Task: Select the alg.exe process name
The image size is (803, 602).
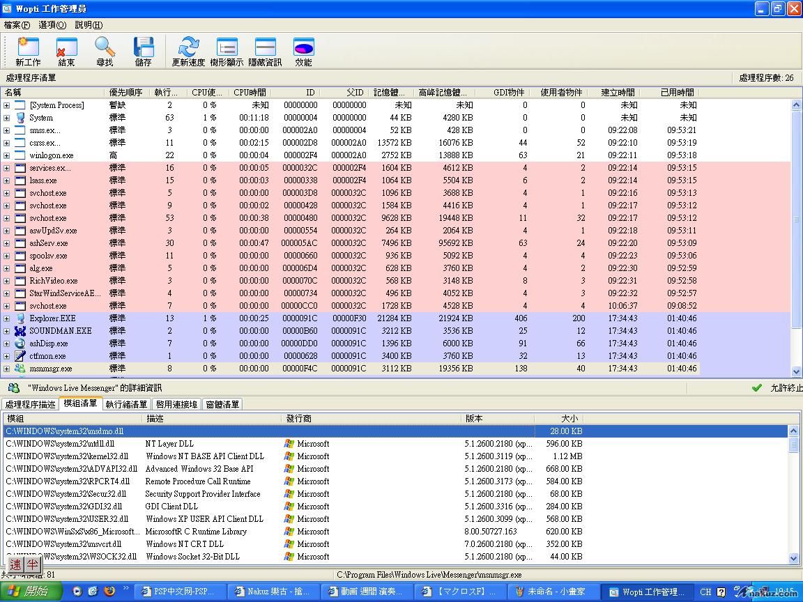Action: tap(41, 268)
